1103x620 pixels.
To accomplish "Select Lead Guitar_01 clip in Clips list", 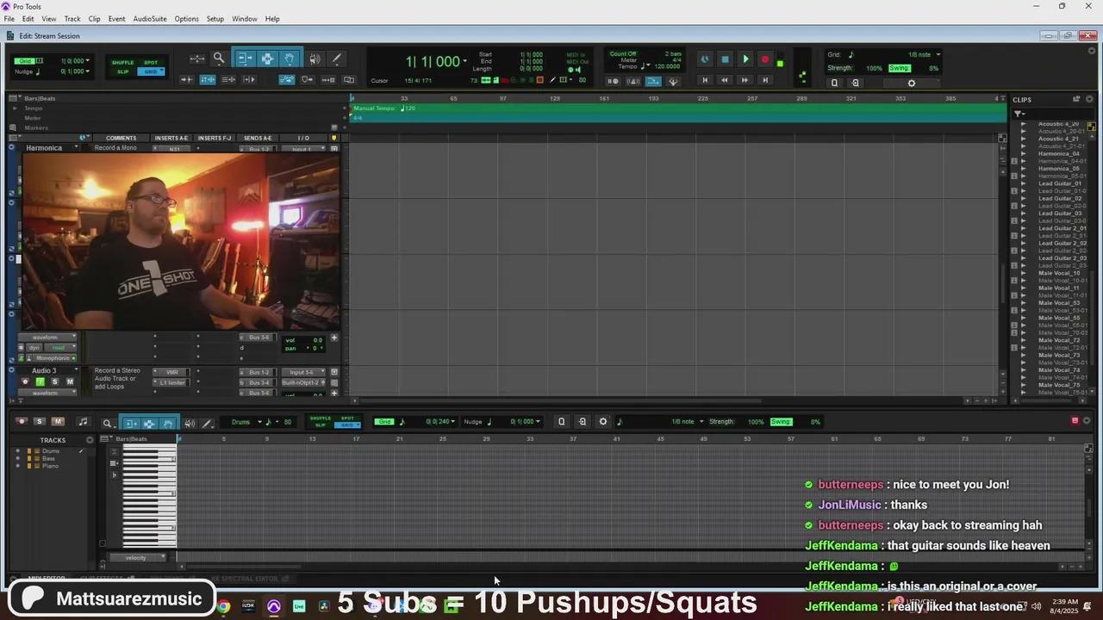I will pyautogui.click(x=1060, y=183).
